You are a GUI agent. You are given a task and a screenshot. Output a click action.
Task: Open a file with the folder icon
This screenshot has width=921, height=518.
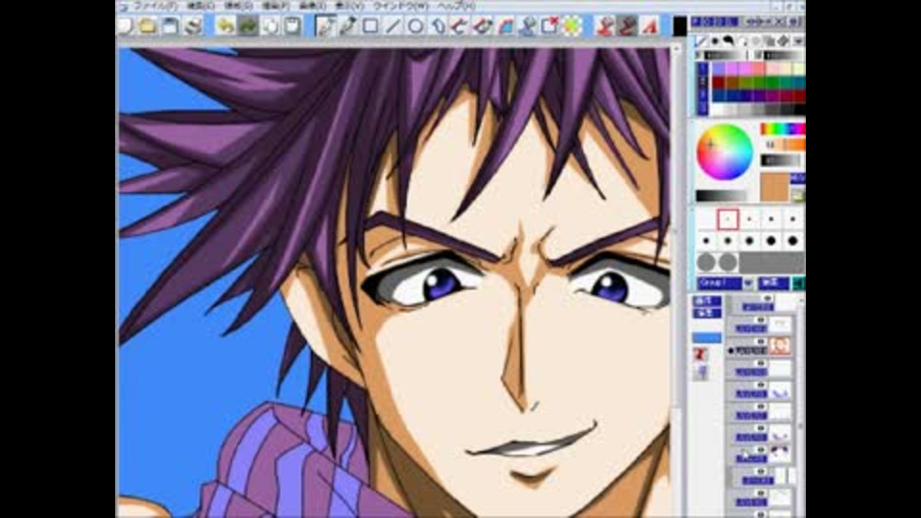pos(148,26)
